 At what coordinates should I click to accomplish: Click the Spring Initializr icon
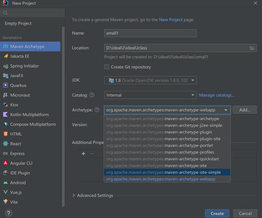click(x=6, y=66)
